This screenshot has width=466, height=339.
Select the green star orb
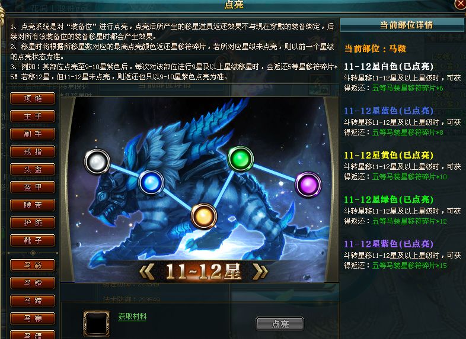[241, 159]
